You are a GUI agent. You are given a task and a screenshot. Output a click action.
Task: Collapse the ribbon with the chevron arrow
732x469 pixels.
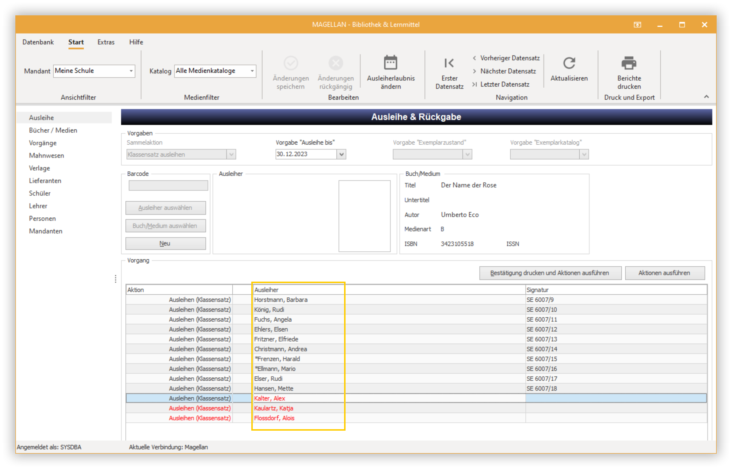pyautogui.click(x=706, y=97)
